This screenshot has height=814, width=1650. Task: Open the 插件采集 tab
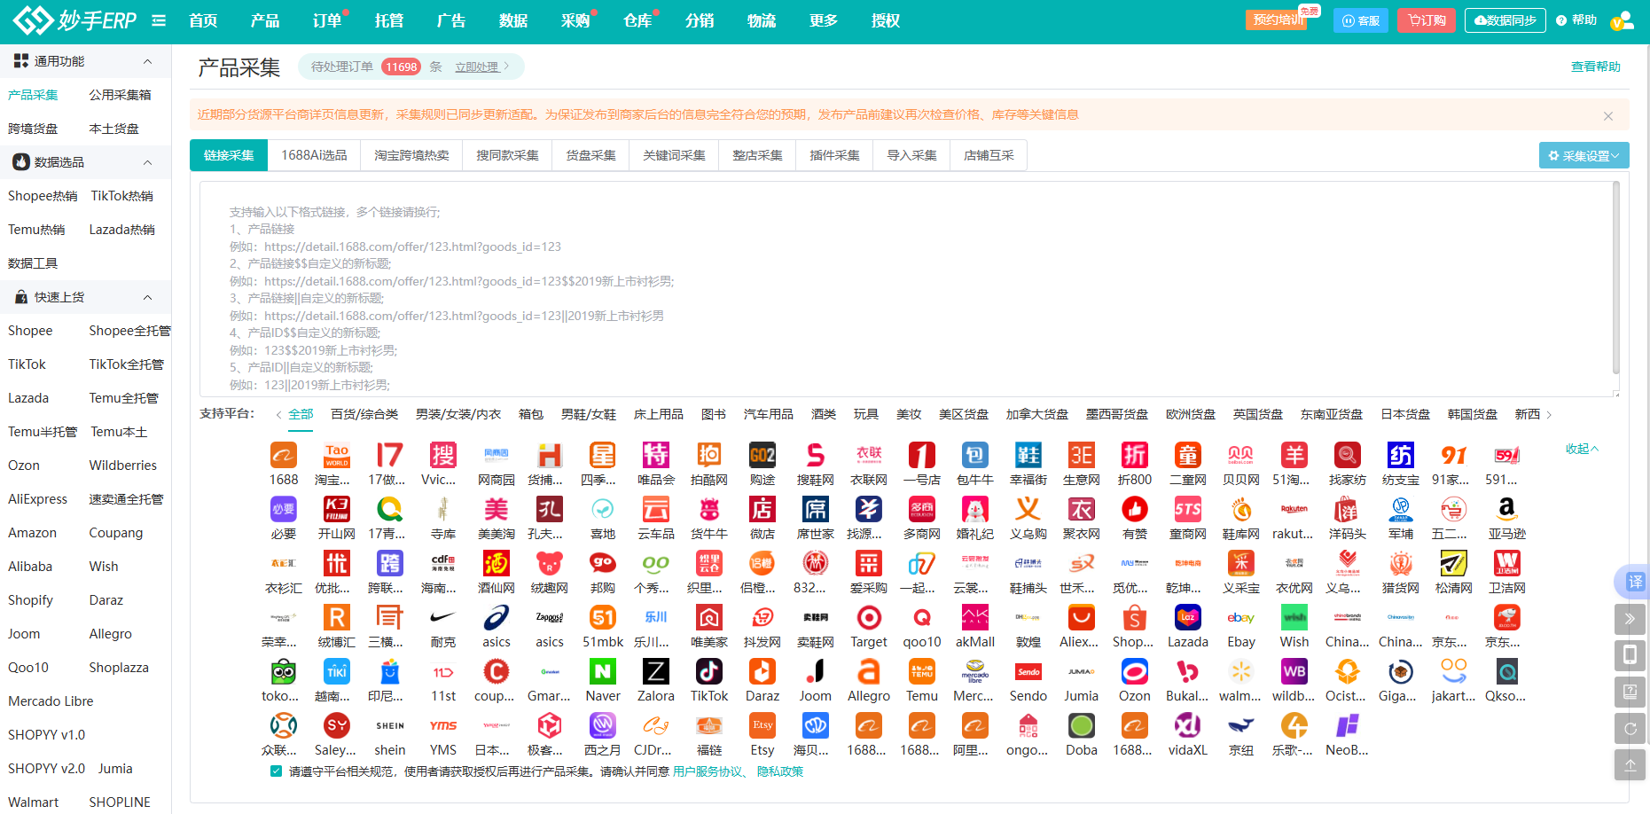pyautogui.click(x=834, y=155)
